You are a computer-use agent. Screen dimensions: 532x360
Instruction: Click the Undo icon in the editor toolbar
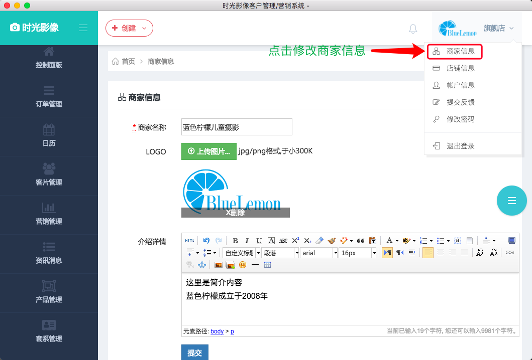(x=206, y=239)
